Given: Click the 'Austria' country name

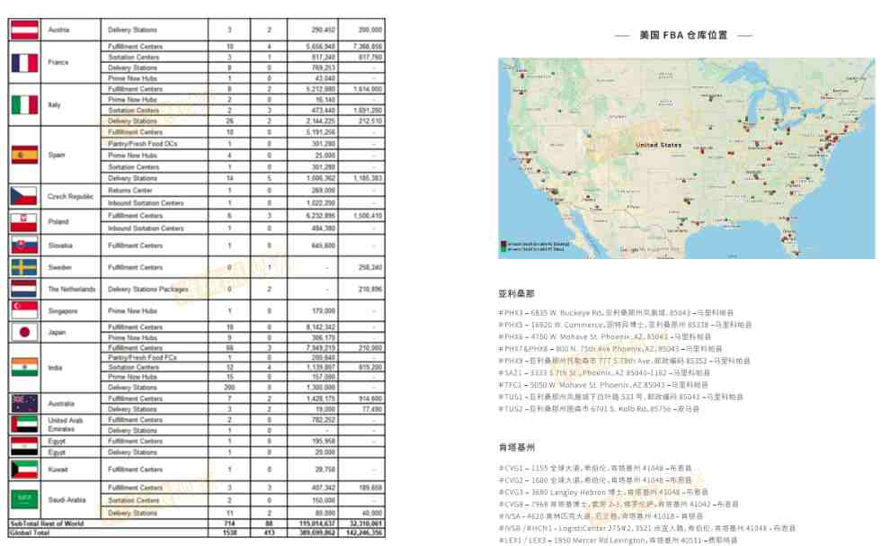Looking at the screenshot, I should point(58,30).
